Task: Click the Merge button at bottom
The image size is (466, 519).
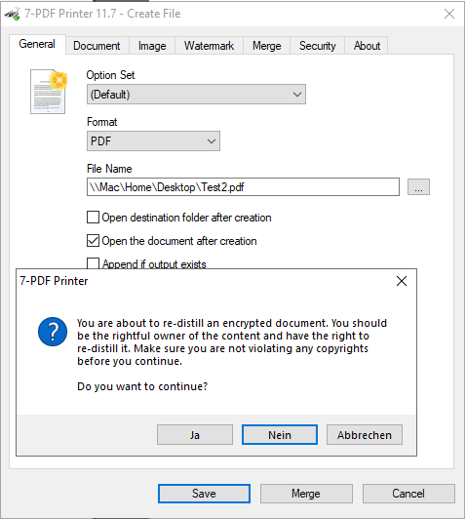Action: pyautogui.click(x=306, y=494)
